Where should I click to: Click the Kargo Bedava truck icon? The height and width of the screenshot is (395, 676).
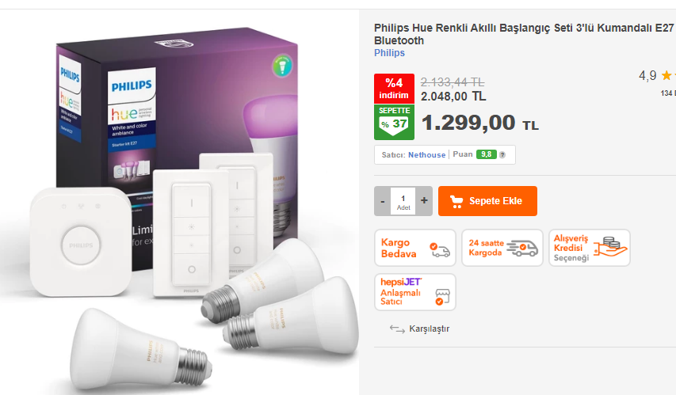click(440, 249)
